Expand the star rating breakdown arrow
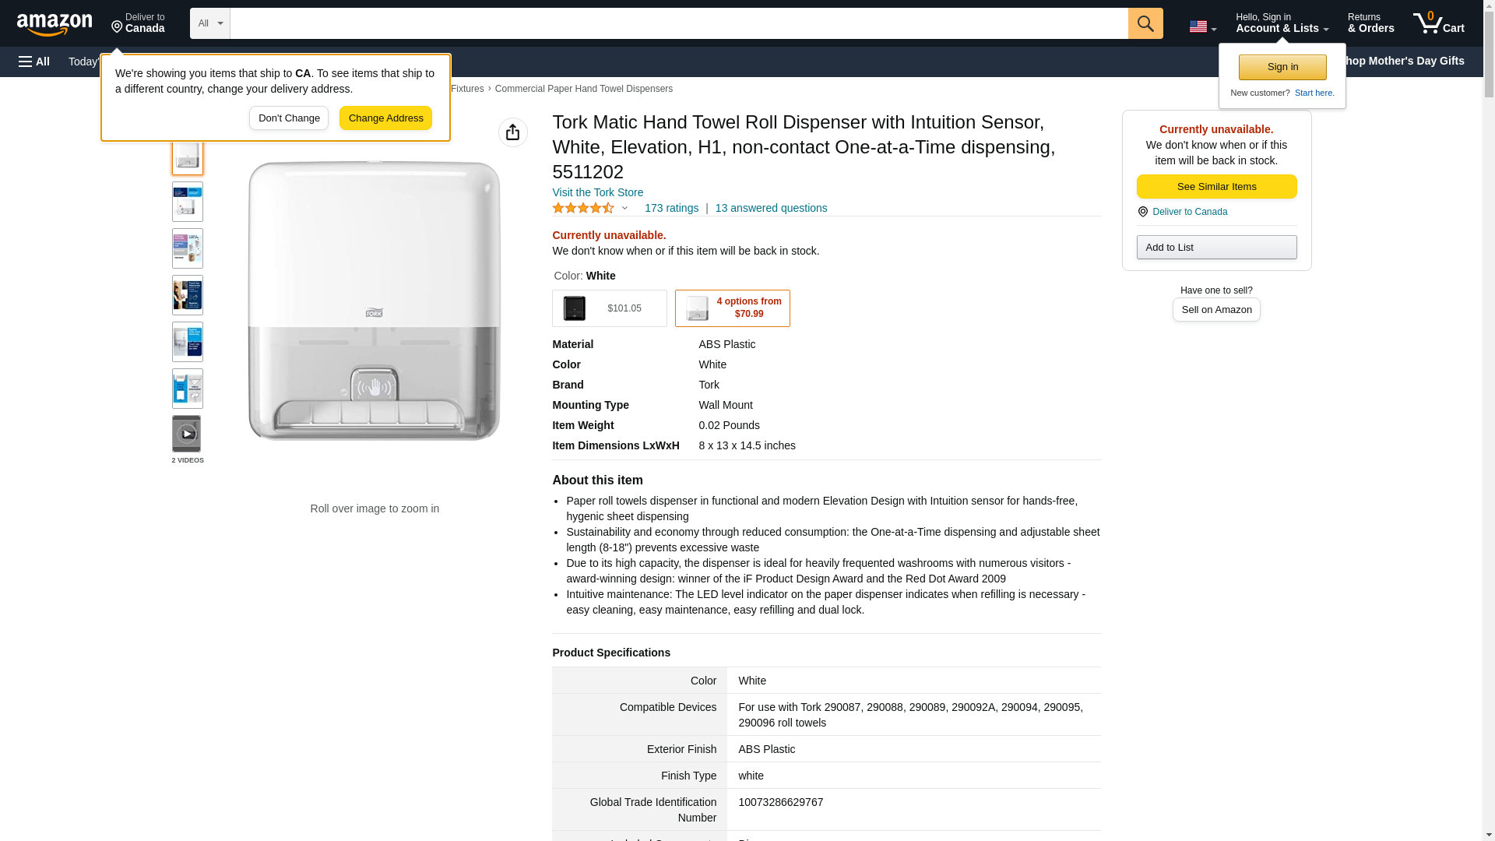1495x841 pixels. (x=624, y=209)
